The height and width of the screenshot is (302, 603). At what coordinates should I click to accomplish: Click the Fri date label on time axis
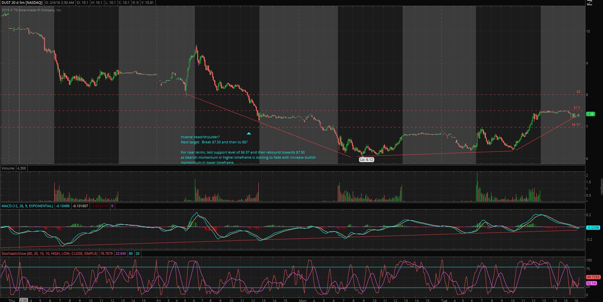159,300
